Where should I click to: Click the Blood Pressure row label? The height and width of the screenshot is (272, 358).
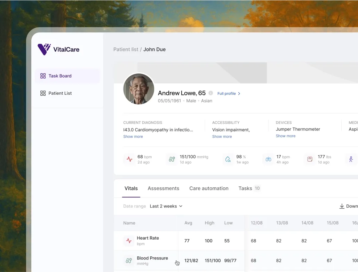[x=152, y=258]
